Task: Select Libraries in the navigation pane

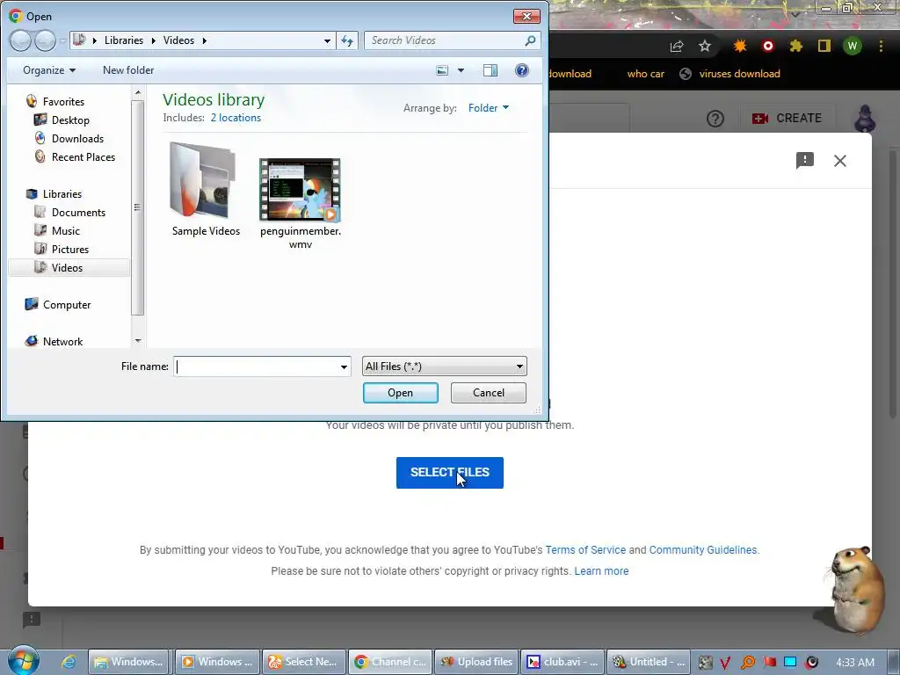Action: [x=62, y=194]
